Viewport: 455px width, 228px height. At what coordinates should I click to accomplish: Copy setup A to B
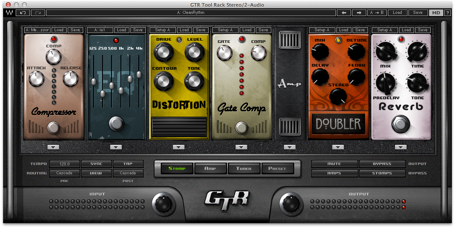click(377, 13)
